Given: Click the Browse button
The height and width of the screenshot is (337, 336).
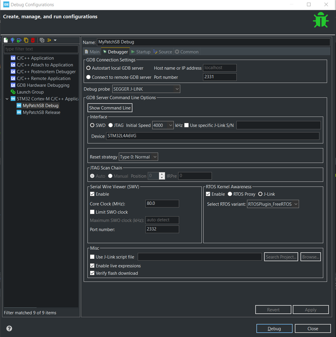Looking at the screenshot, I should [x=311, y=257].
